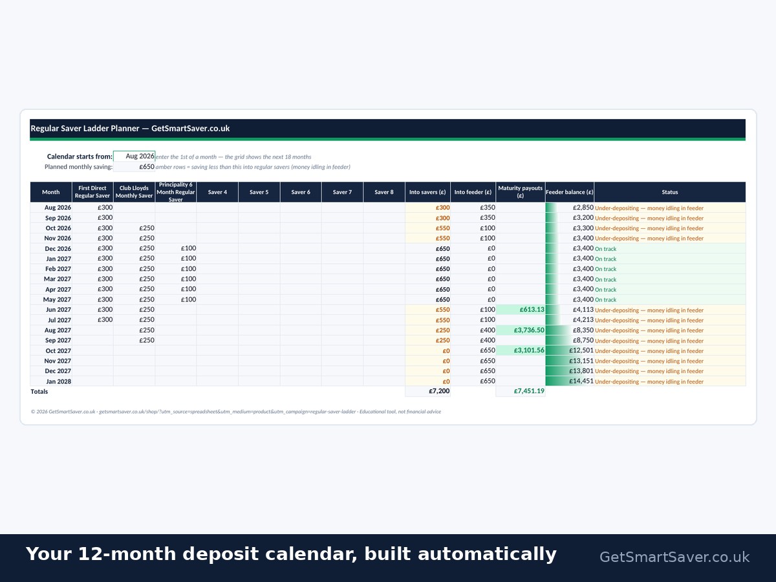The height and width of the screenshot is (582, 776).
Task: Click the Maturity payouts (£) header
Action: (x=521, y=192)
